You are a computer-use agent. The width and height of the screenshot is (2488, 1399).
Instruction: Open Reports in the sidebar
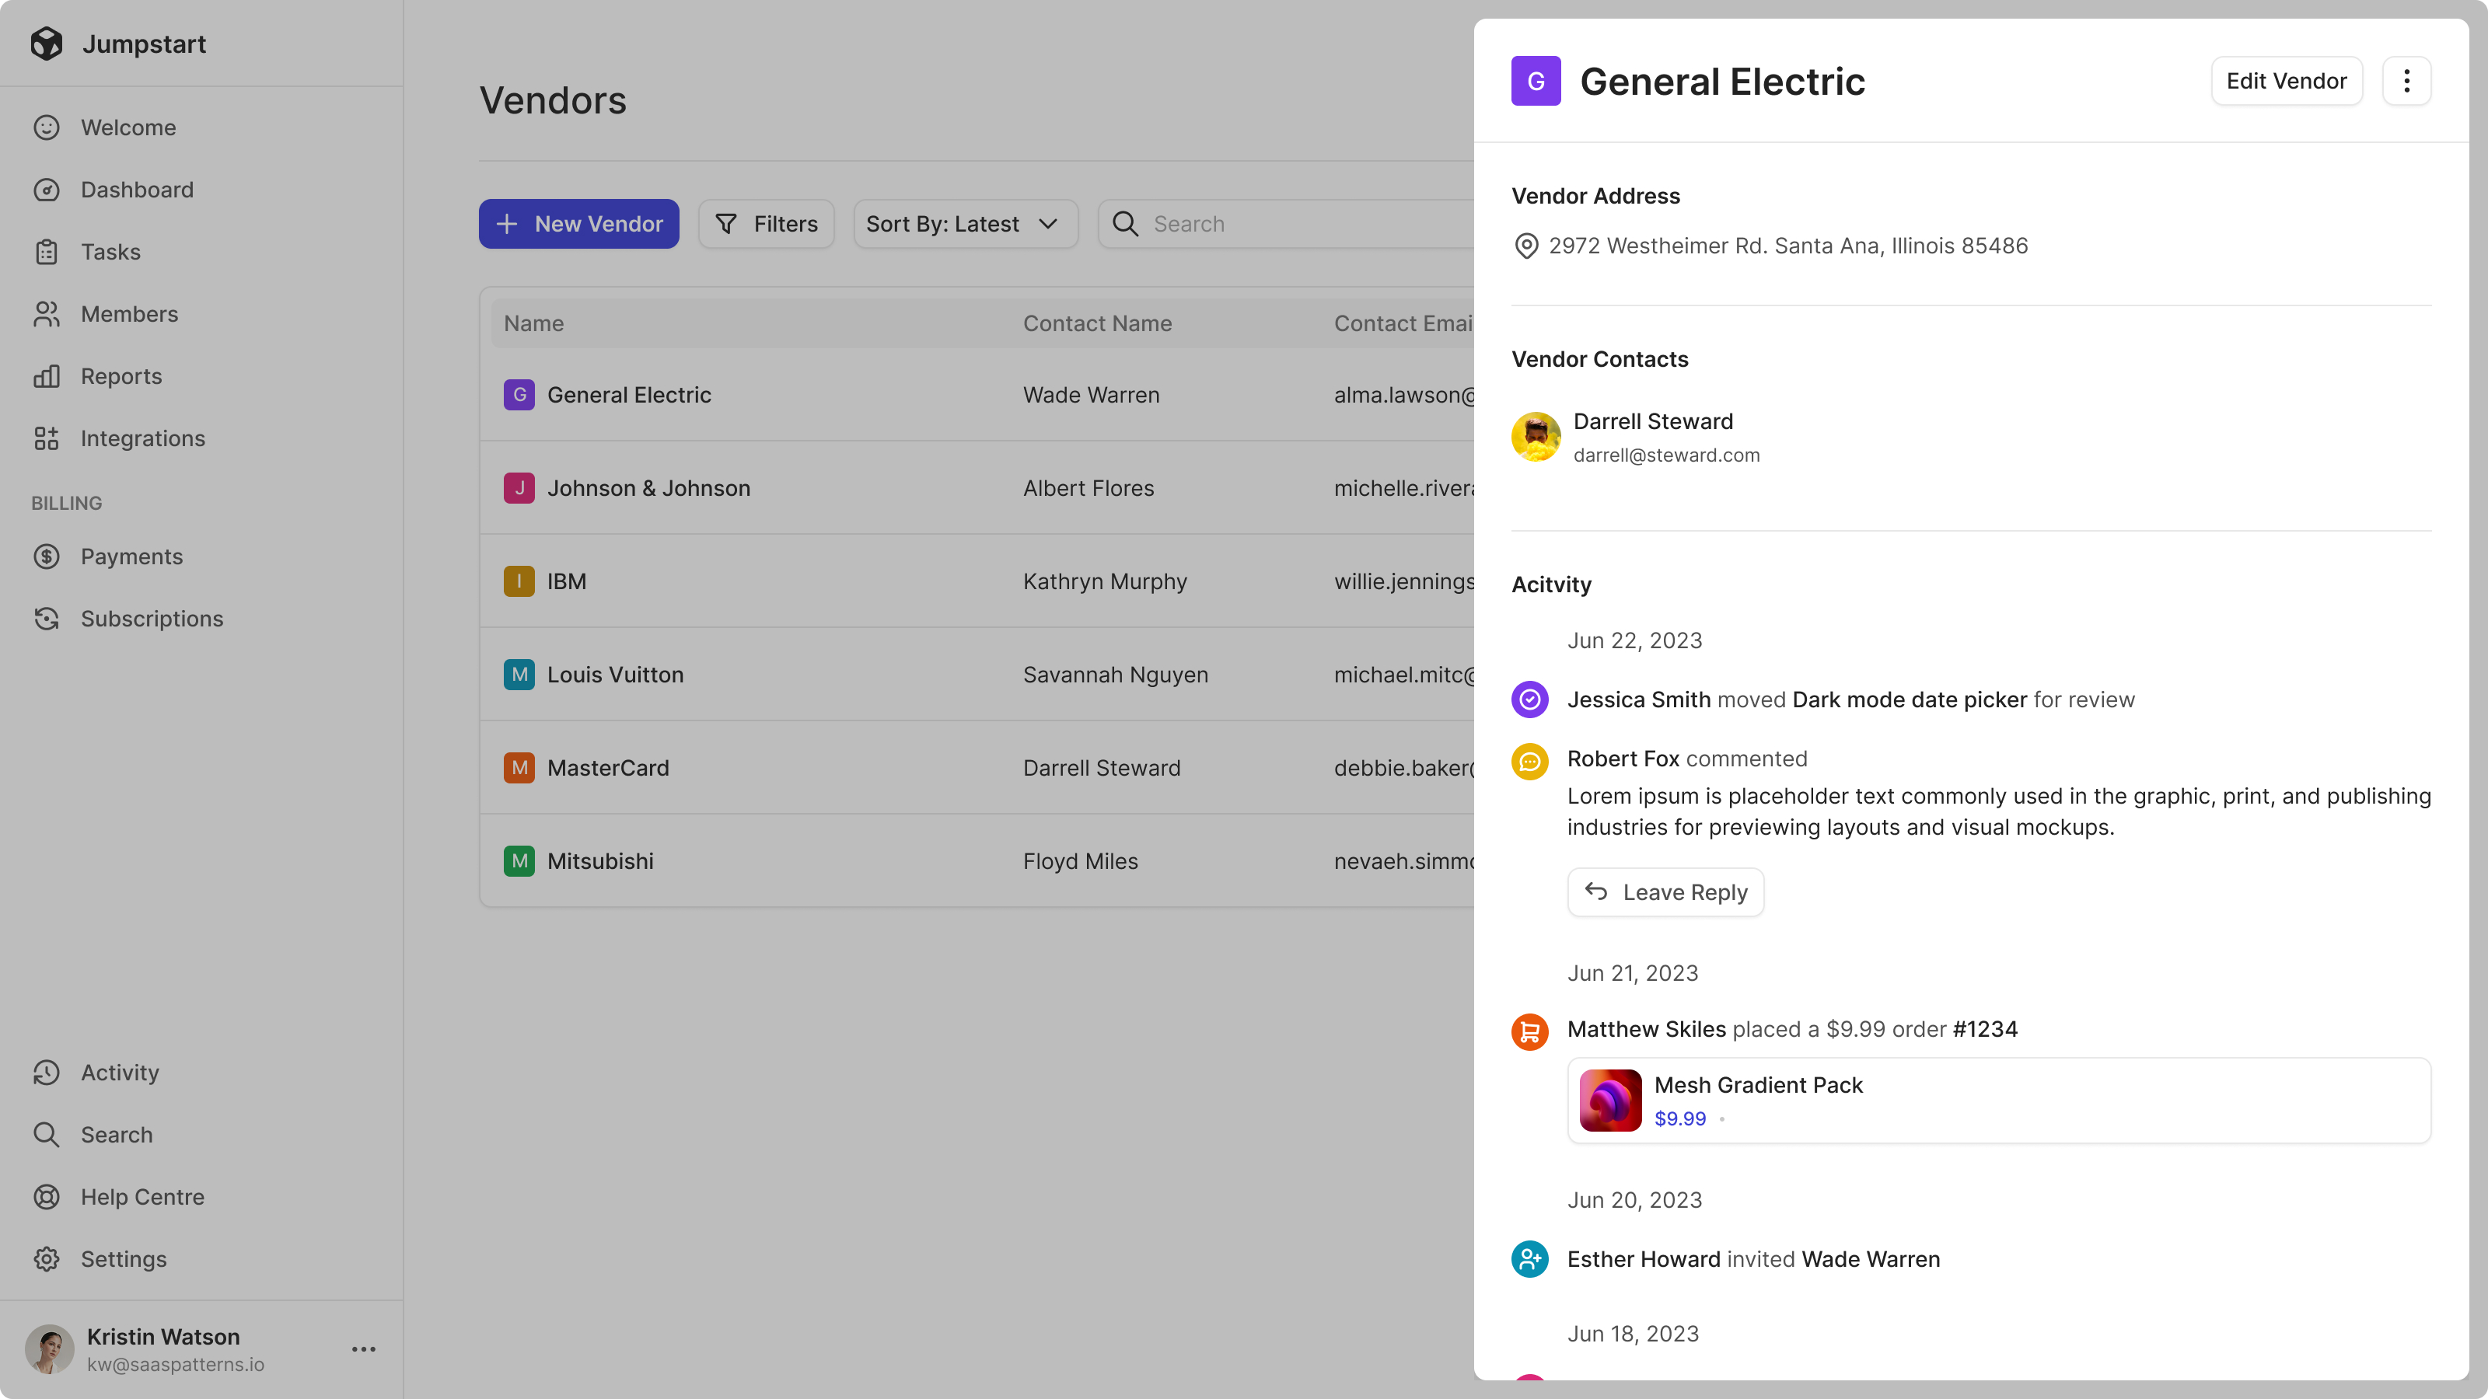[121, 375]
